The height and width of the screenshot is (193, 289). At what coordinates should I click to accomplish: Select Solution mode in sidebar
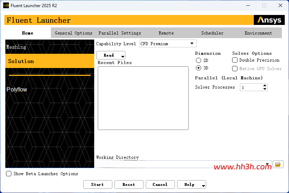[x=50, y=61]
